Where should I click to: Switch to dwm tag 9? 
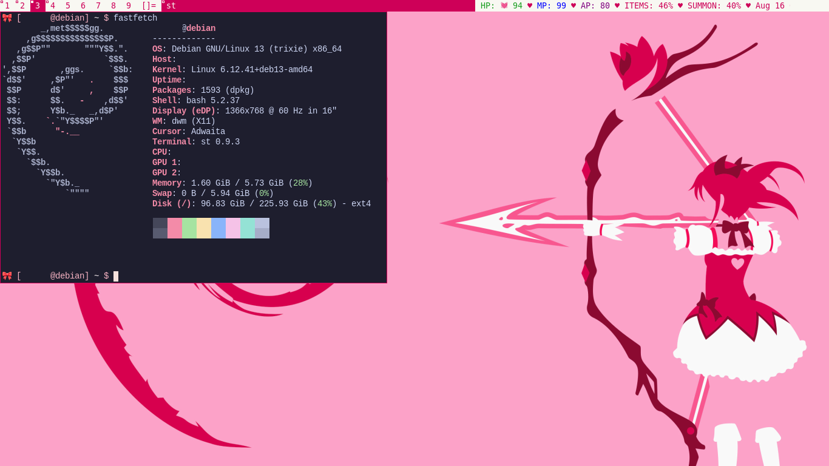[129, 5]
